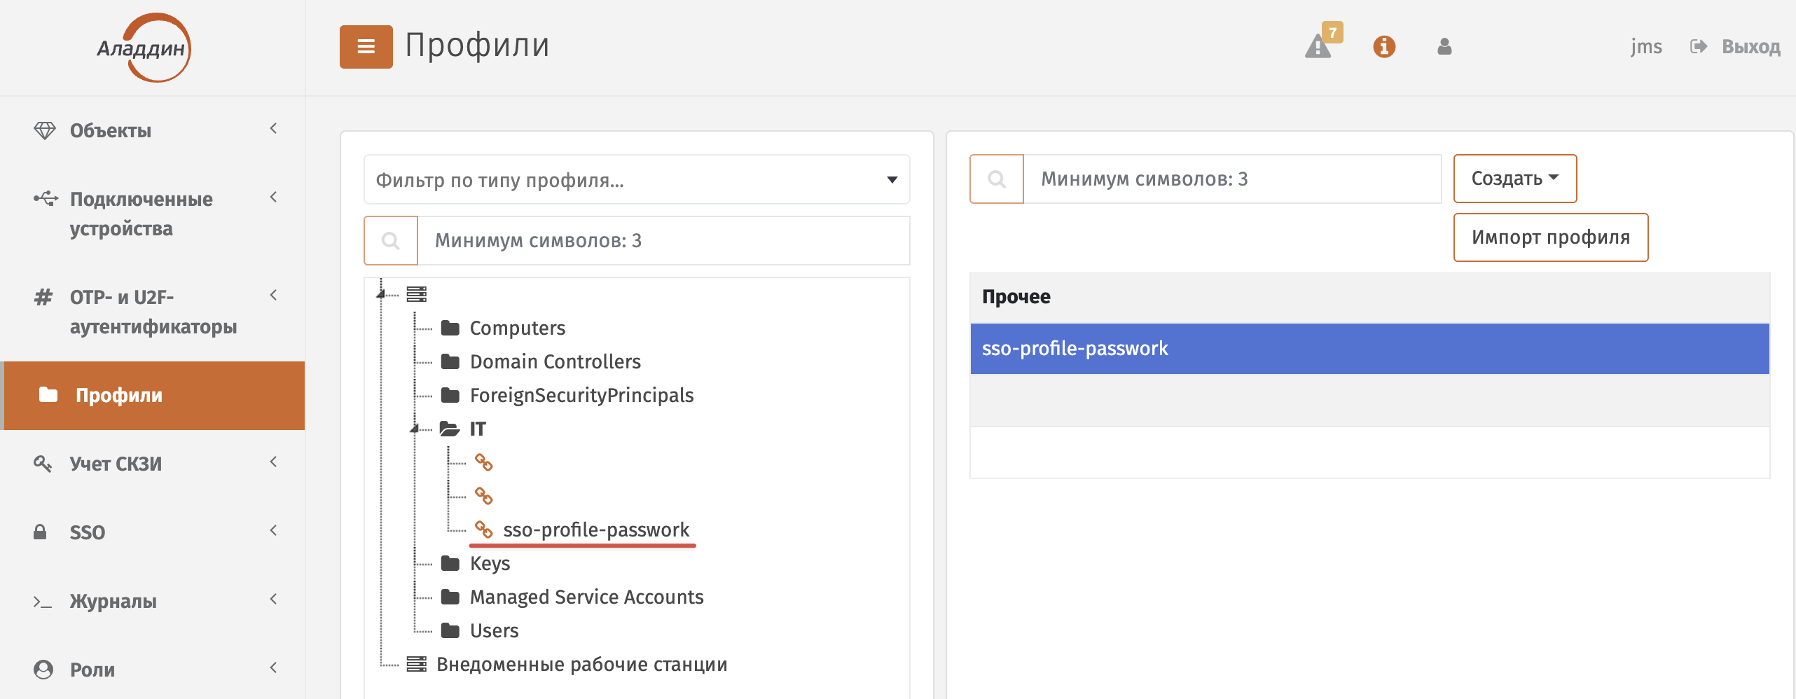Click the root server icon in the tree
The width and height of the screenshot is (1796, 699).
click(417, 294)
